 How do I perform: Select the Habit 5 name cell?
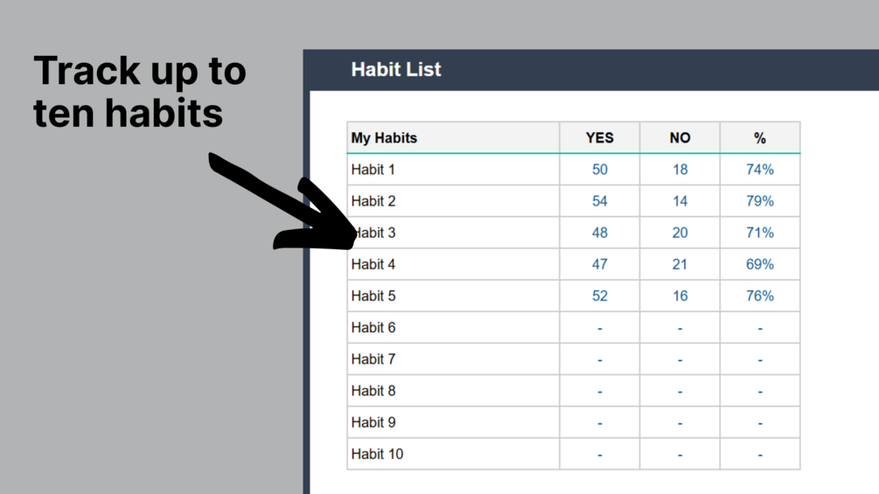point(453,296)
